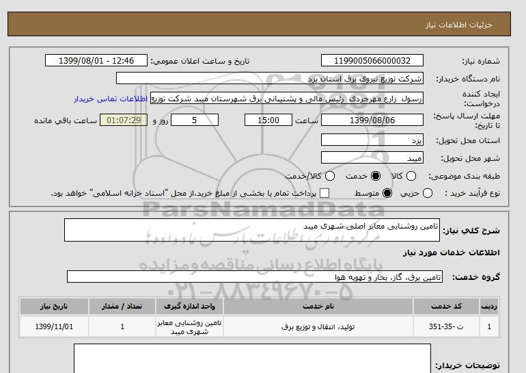
Task: Click the remaining time field 01:07:29
Action: click(x=124, y=120)
